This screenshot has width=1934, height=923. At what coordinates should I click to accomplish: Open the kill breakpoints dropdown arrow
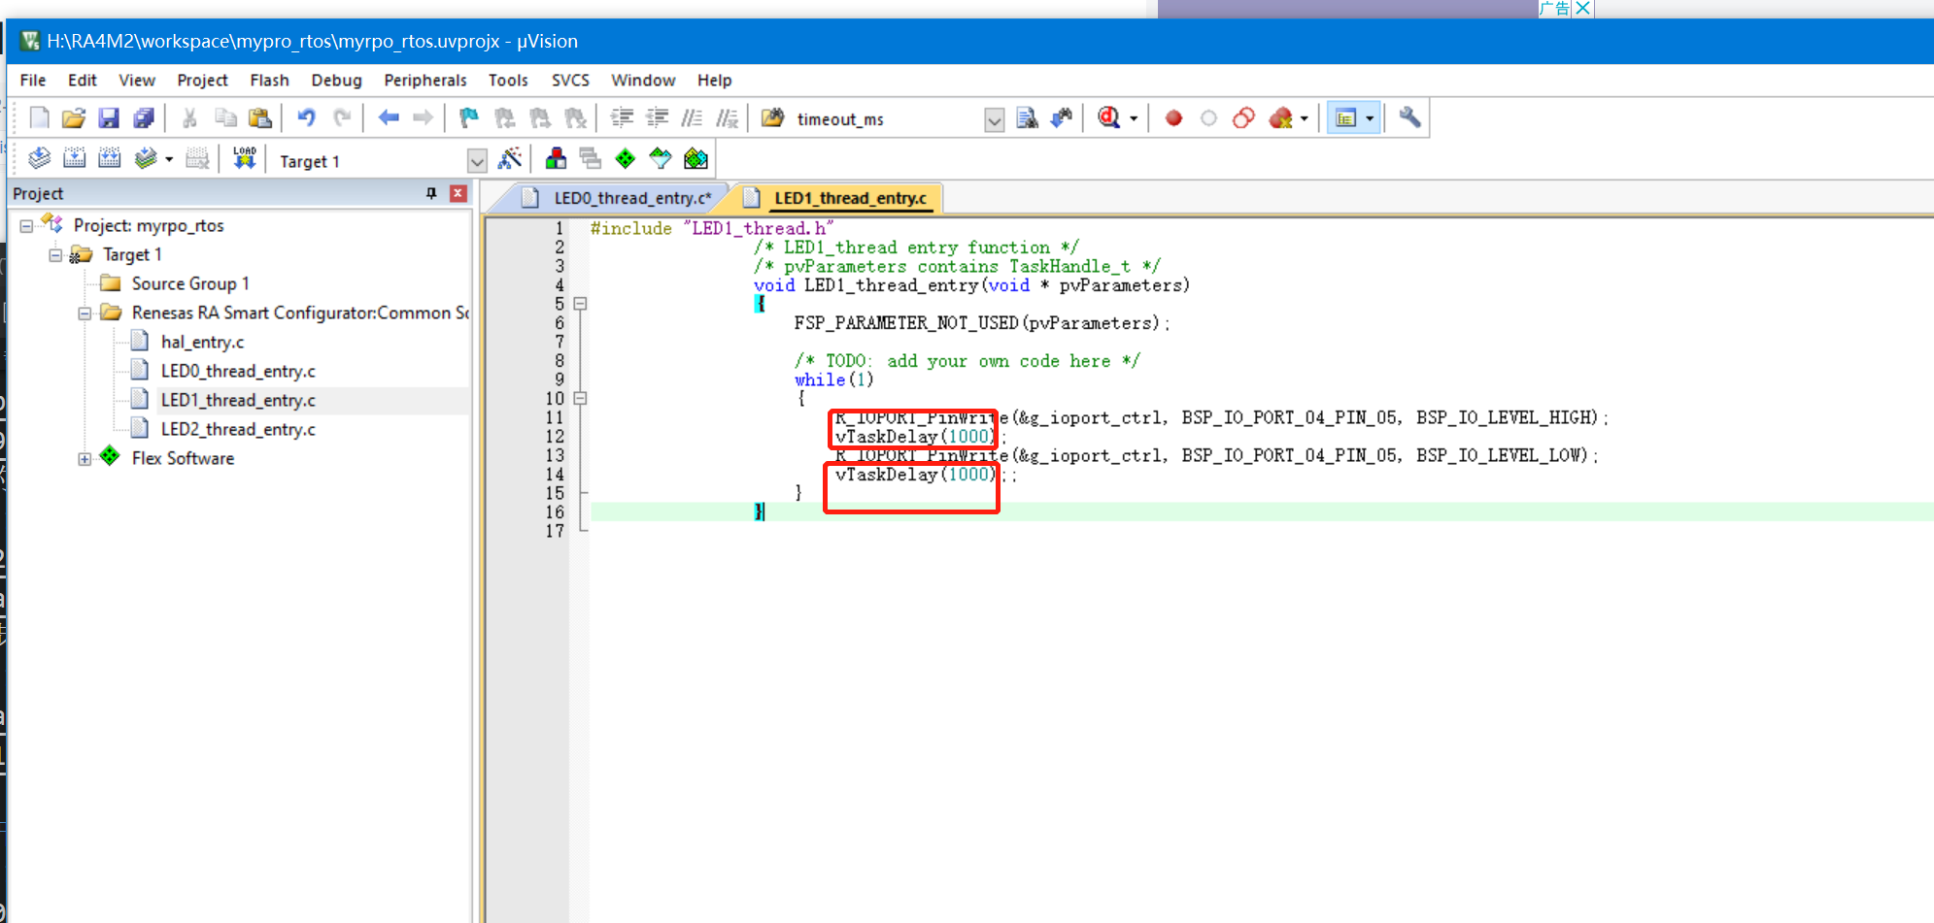click(1304, 118)
